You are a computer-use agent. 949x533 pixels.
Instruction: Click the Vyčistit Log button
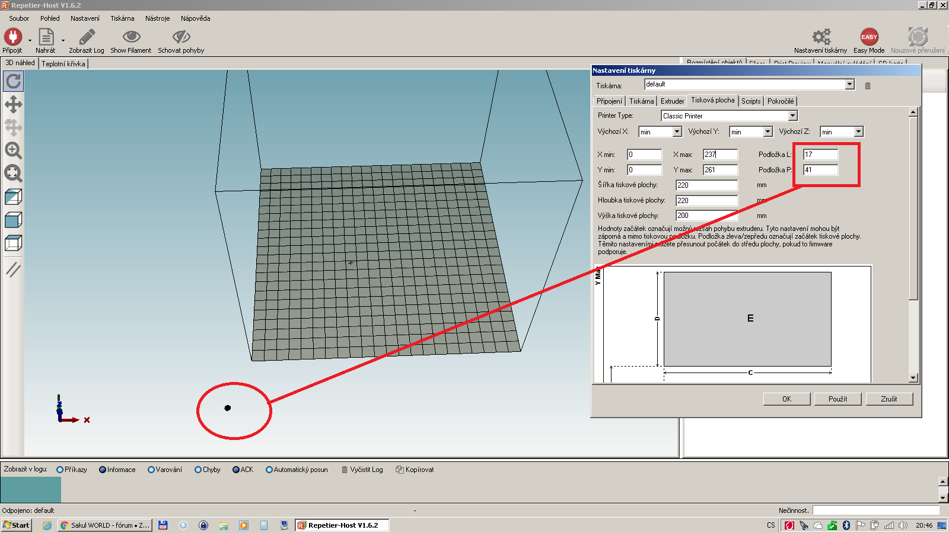pyautogui.click(x=362, y=470)
